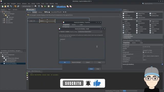Select the Split Pane palette component

tap(153, 14)
